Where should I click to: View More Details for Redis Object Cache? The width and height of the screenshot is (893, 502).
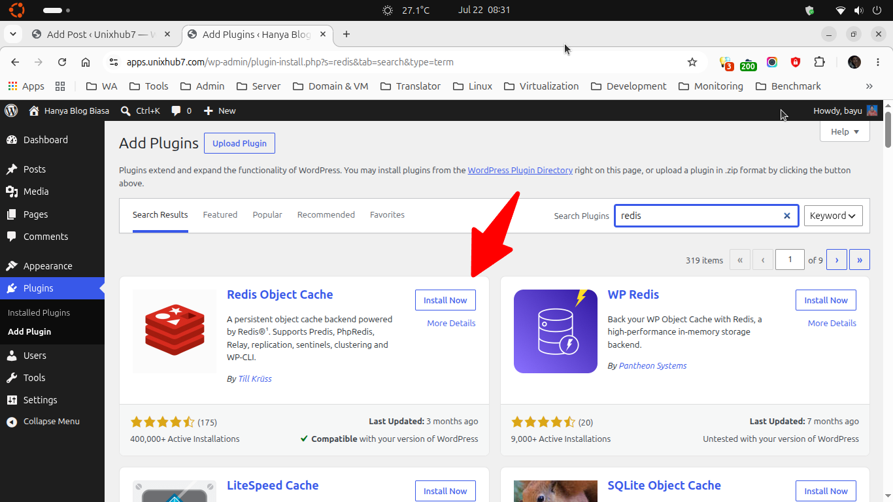[451, 323]
